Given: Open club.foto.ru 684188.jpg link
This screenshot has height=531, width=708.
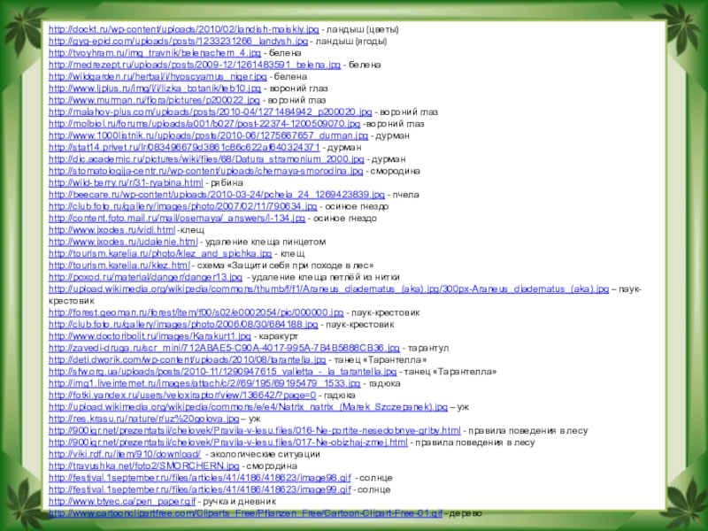Looking at the screenshot, I should (183, 324).
